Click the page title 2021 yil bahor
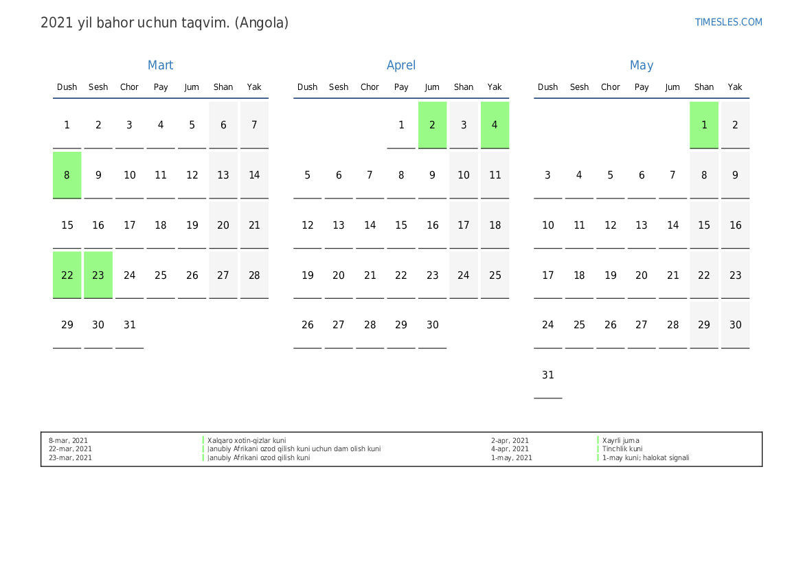The height and width of the screenshot is (568, 803). point(164,23)
